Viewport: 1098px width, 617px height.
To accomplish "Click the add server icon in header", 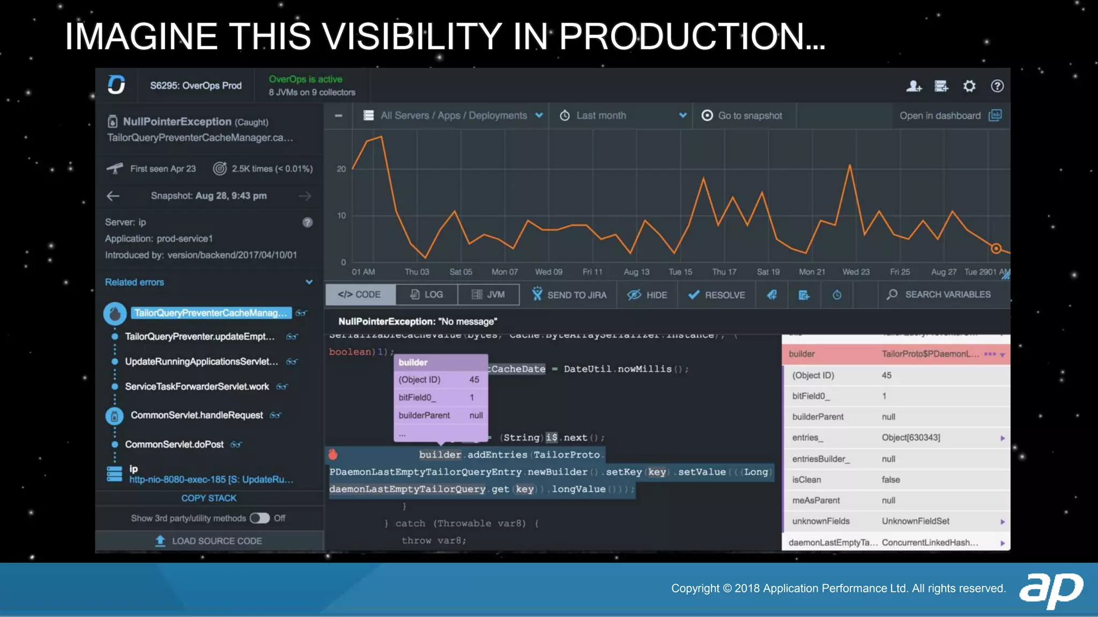I will tap(941, 86).
